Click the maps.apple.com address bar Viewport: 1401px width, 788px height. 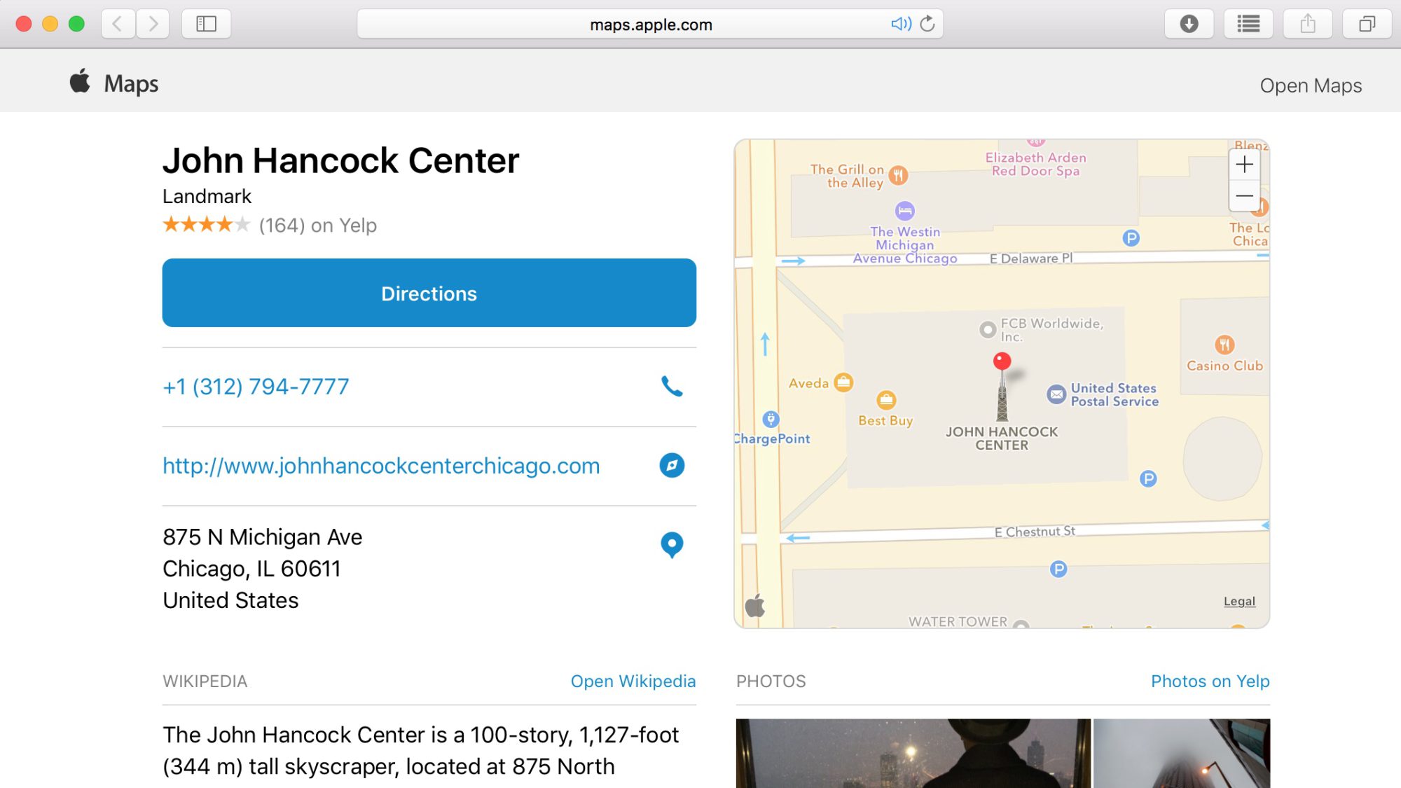(x=650, y=25)
